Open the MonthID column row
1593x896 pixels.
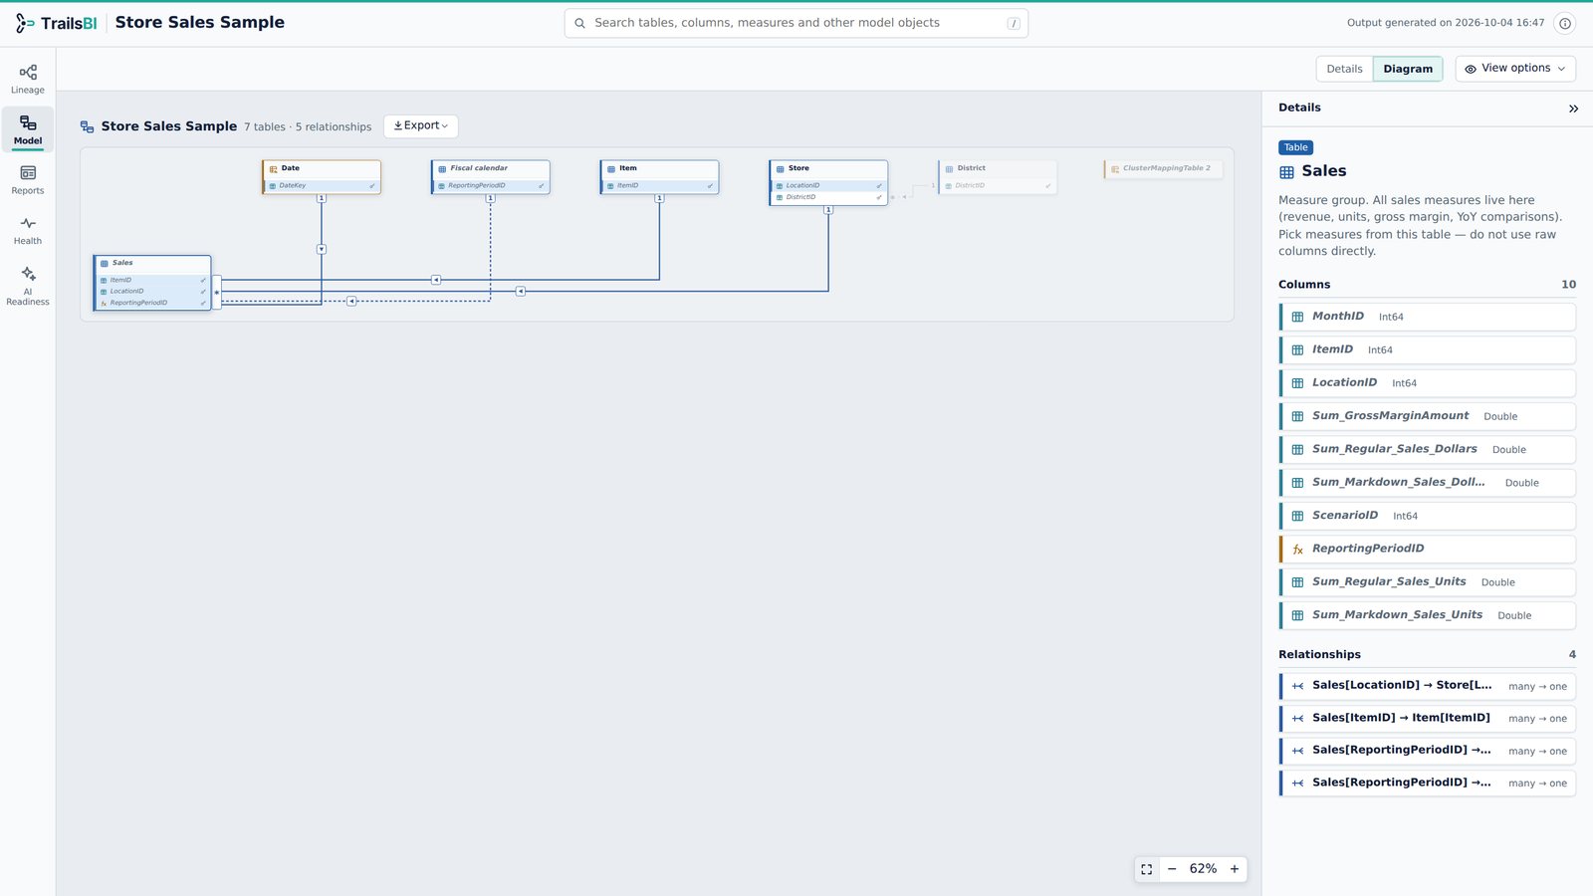point(1428,317)
